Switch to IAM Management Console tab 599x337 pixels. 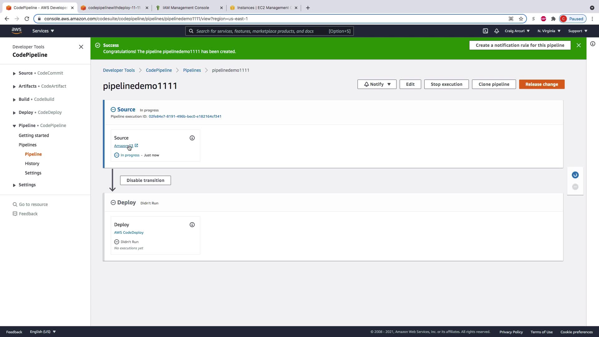tap(186, 8)
